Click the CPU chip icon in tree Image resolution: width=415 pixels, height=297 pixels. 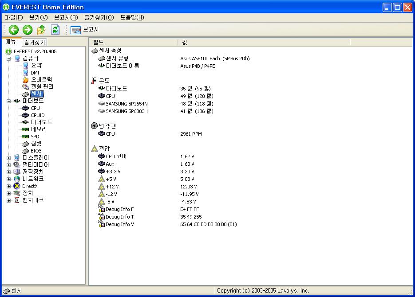(25, 108)
